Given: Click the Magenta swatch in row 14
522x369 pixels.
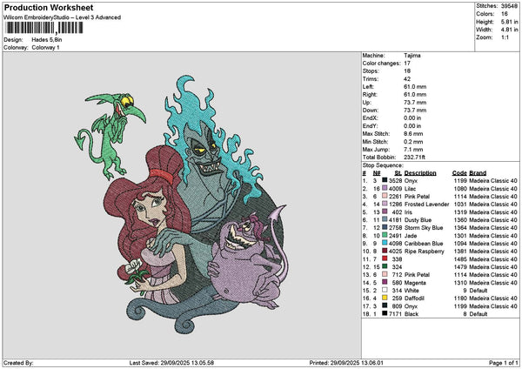Looking at the screenshot, I should point(385,283).
